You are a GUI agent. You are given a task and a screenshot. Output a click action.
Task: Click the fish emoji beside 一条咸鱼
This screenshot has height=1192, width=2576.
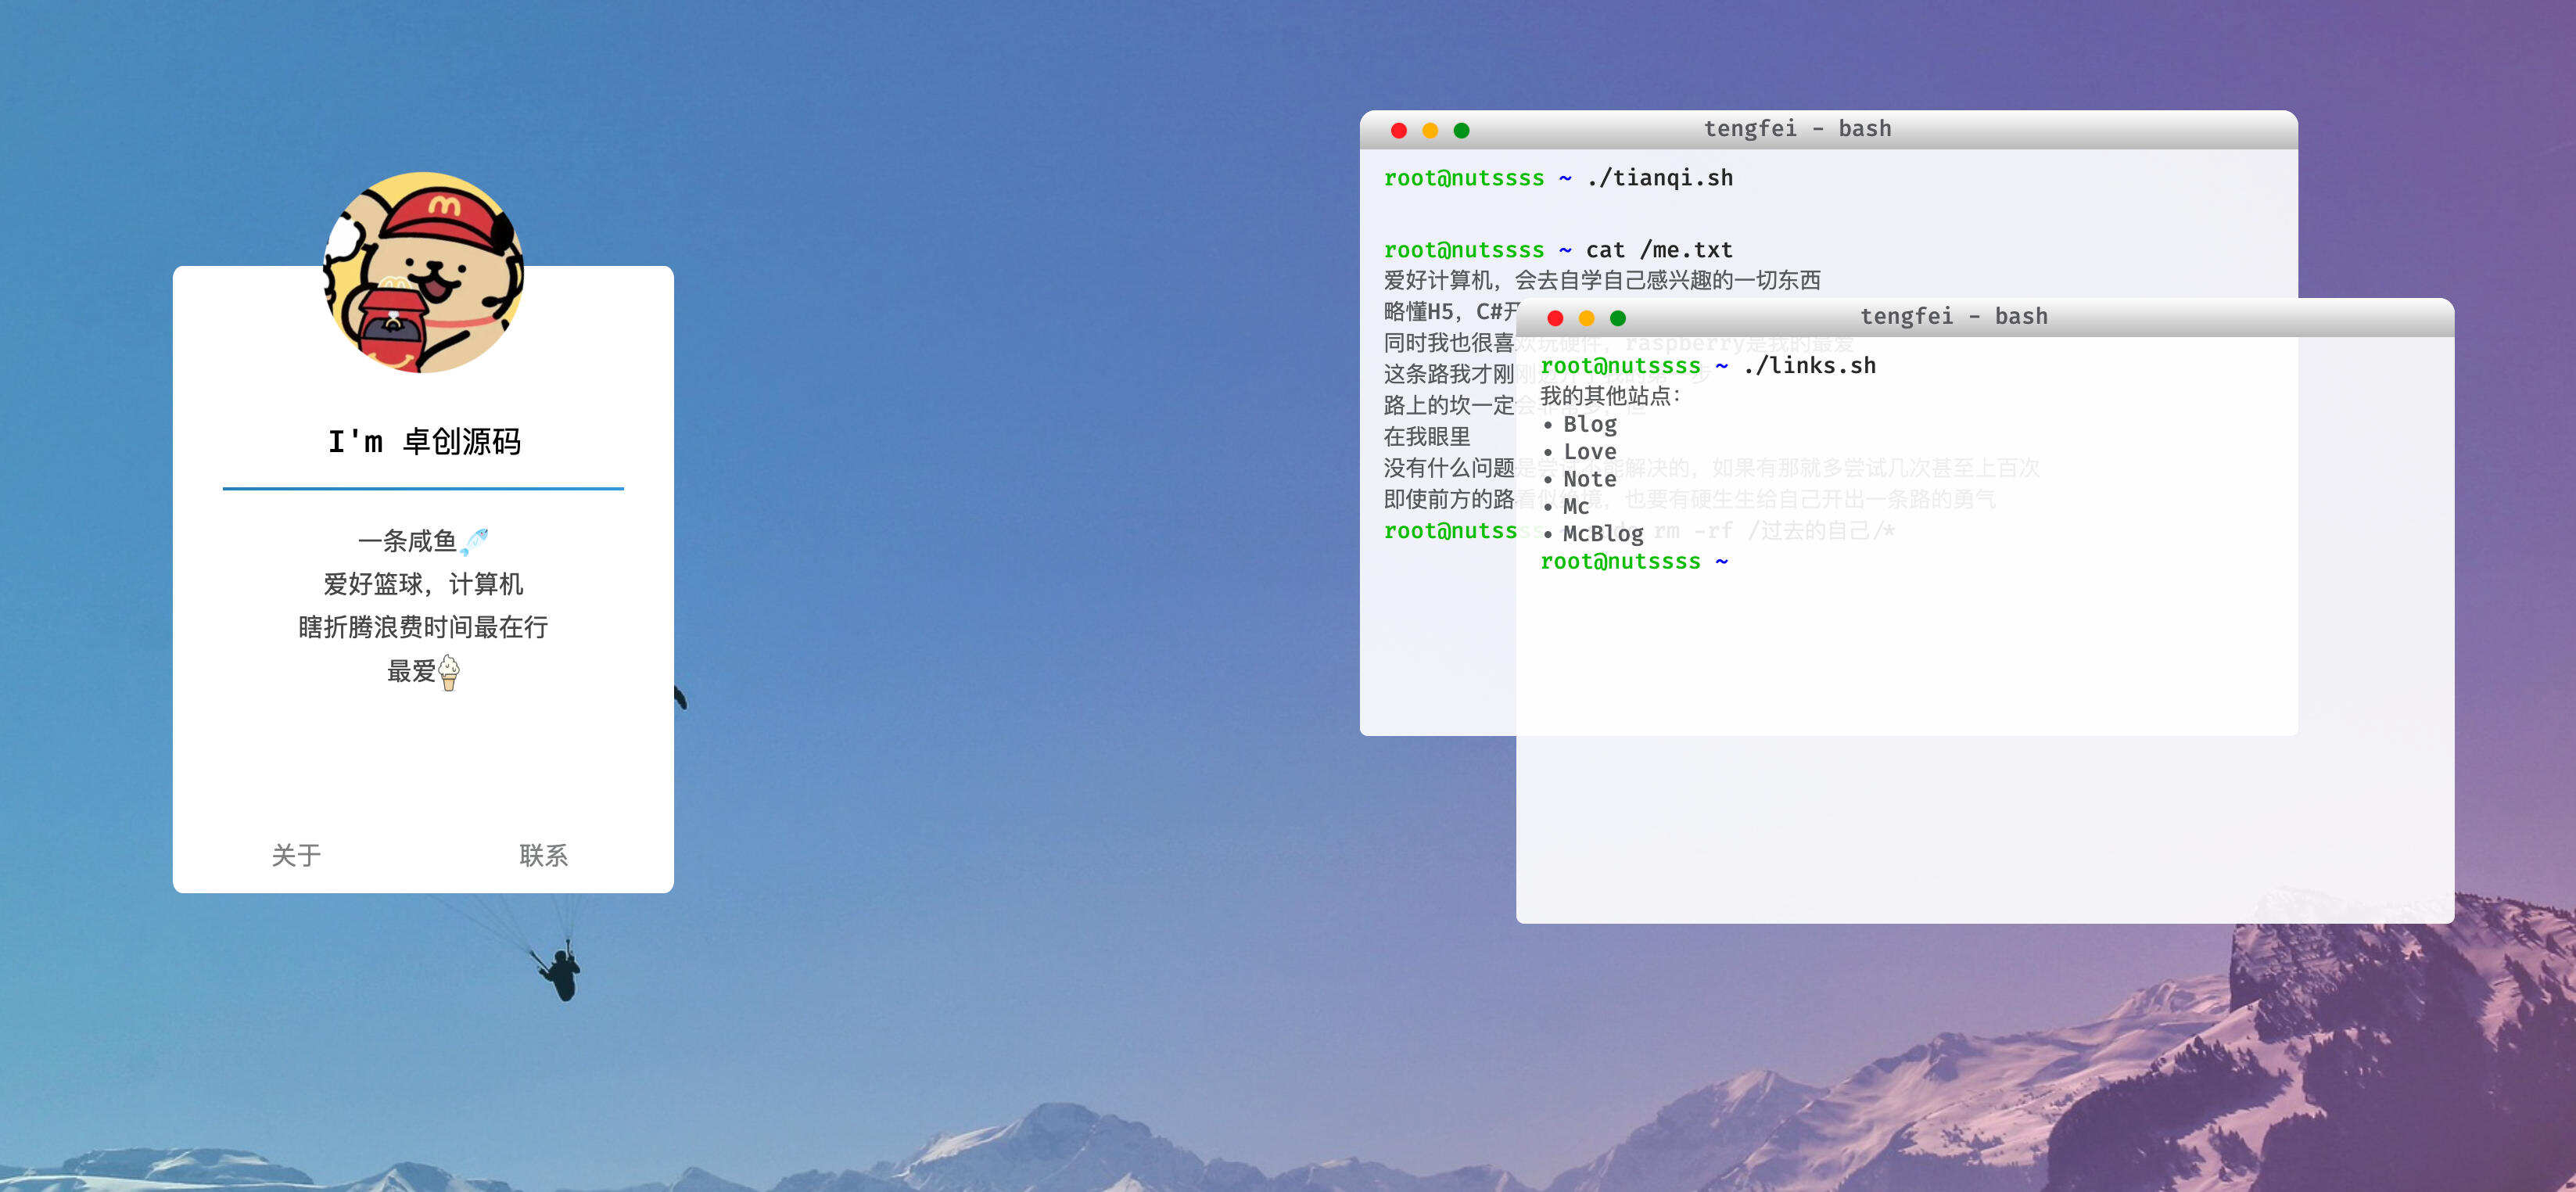click(474, 541)
